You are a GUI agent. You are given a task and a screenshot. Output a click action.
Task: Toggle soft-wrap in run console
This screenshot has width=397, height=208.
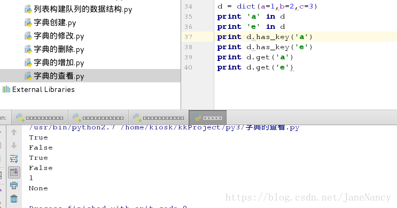coord(14,159)
